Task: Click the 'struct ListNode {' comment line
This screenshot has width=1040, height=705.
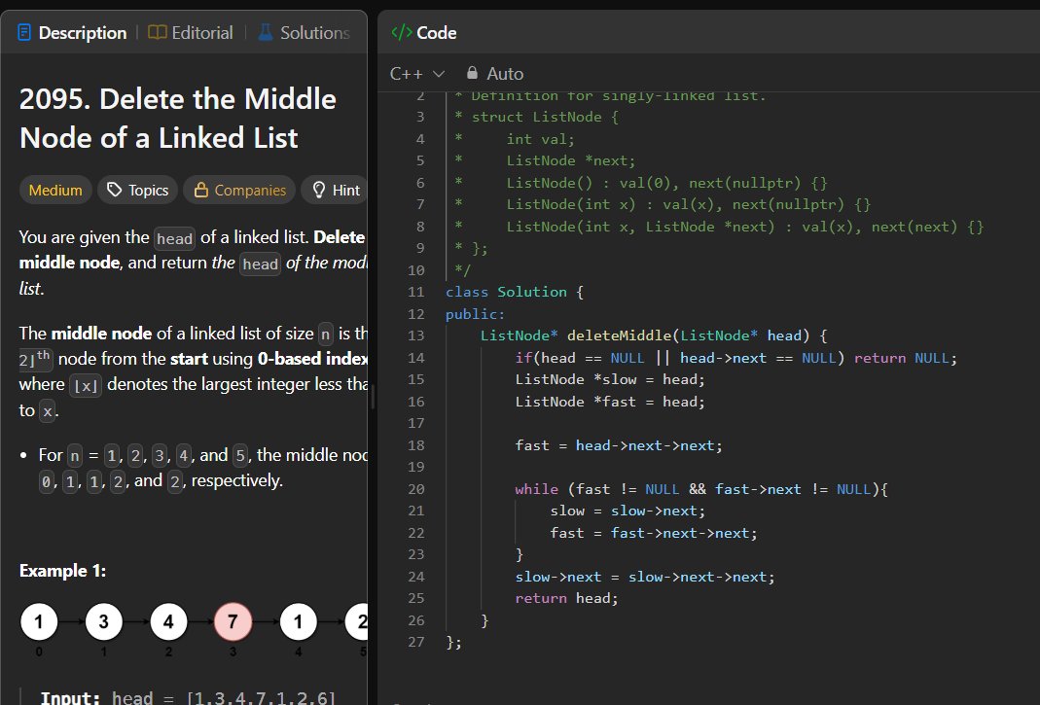Action: [x=537, y=117]
